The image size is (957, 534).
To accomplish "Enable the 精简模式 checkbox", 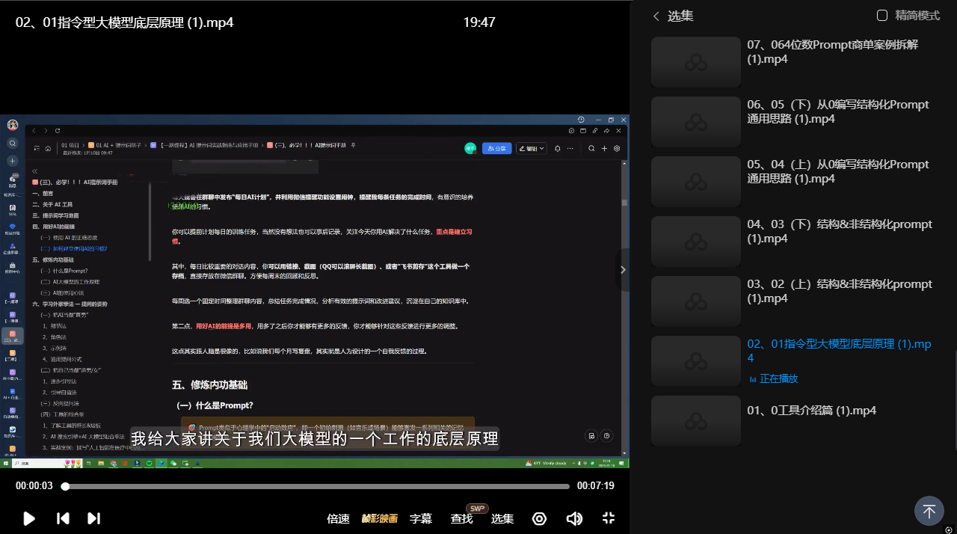I will pos(882,16).
